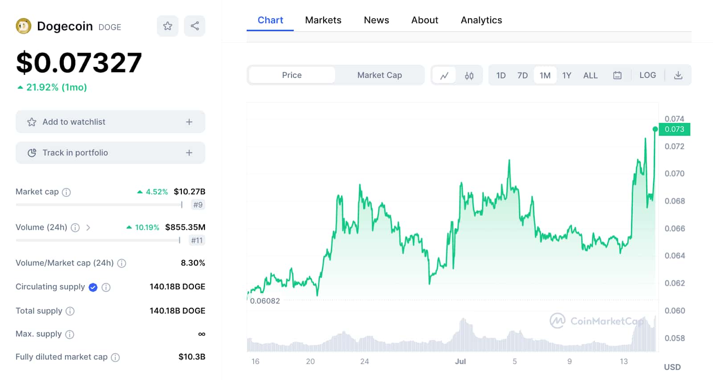The width and height of the screenshot is (713, 380).
Task: Show info for Circulating supply
Action: point(106,287)
